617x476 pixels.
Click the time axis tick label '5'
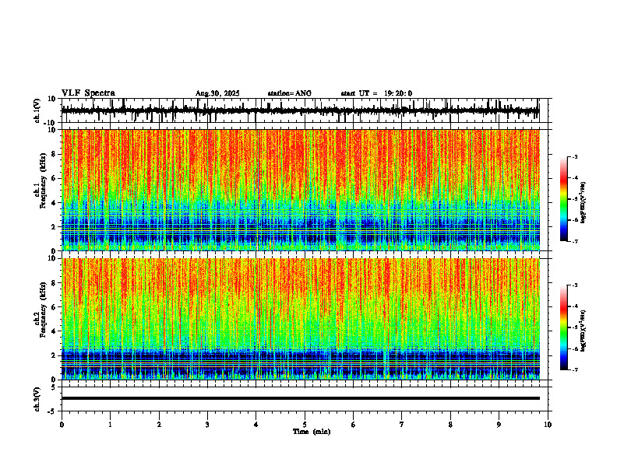(x=305, y=425)
